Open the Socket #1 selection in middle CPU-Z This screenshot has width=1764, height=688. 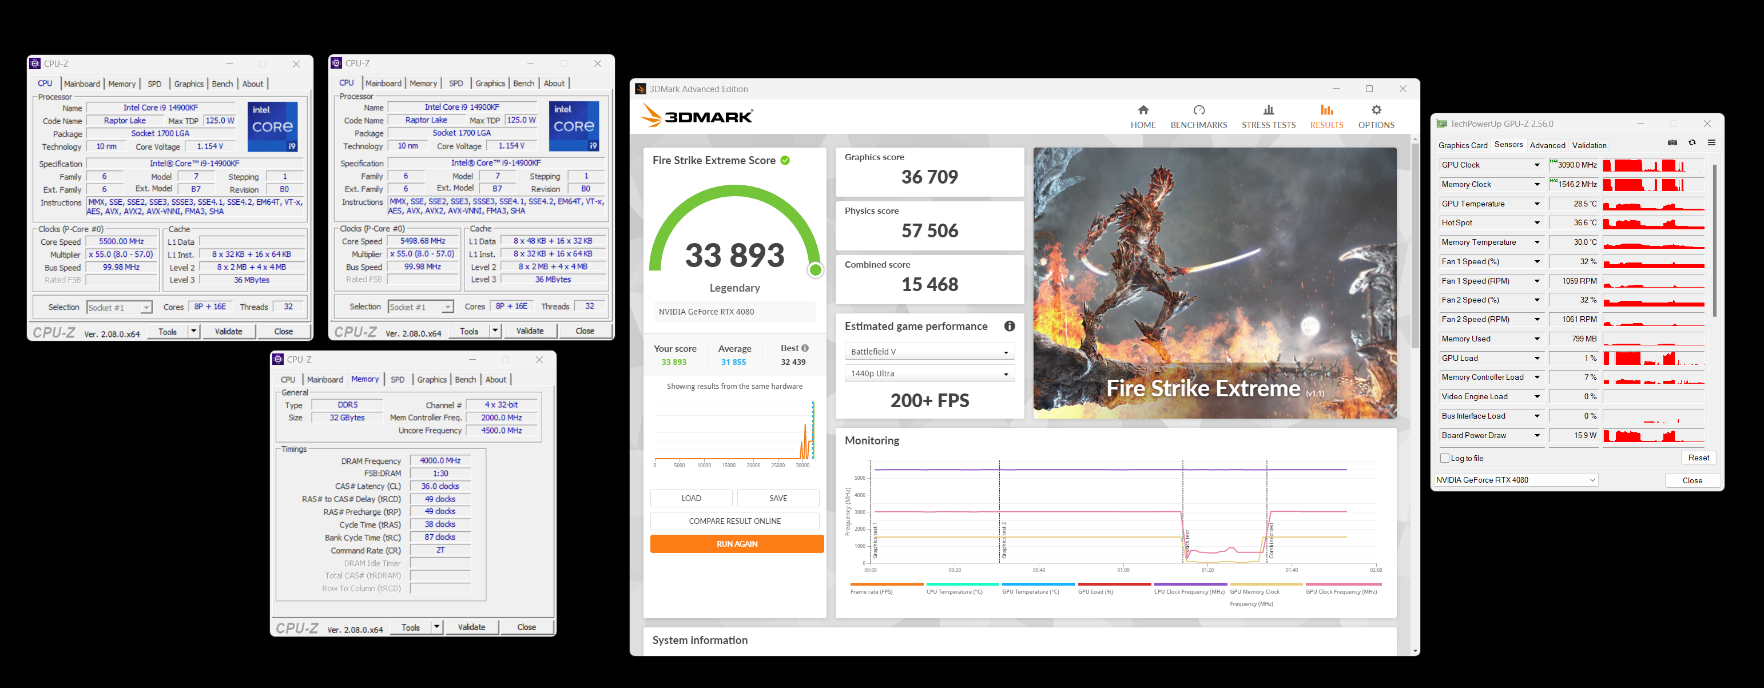pos(420,307)
